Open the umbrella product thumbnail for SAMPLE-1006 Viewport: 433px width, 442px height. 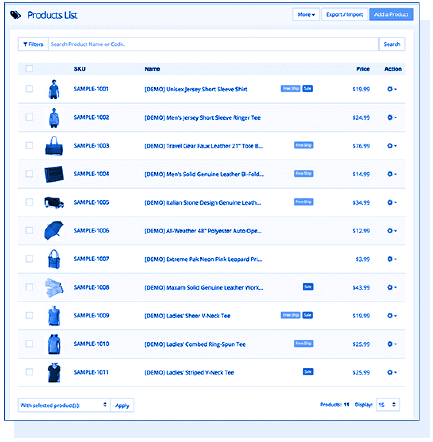54,231
